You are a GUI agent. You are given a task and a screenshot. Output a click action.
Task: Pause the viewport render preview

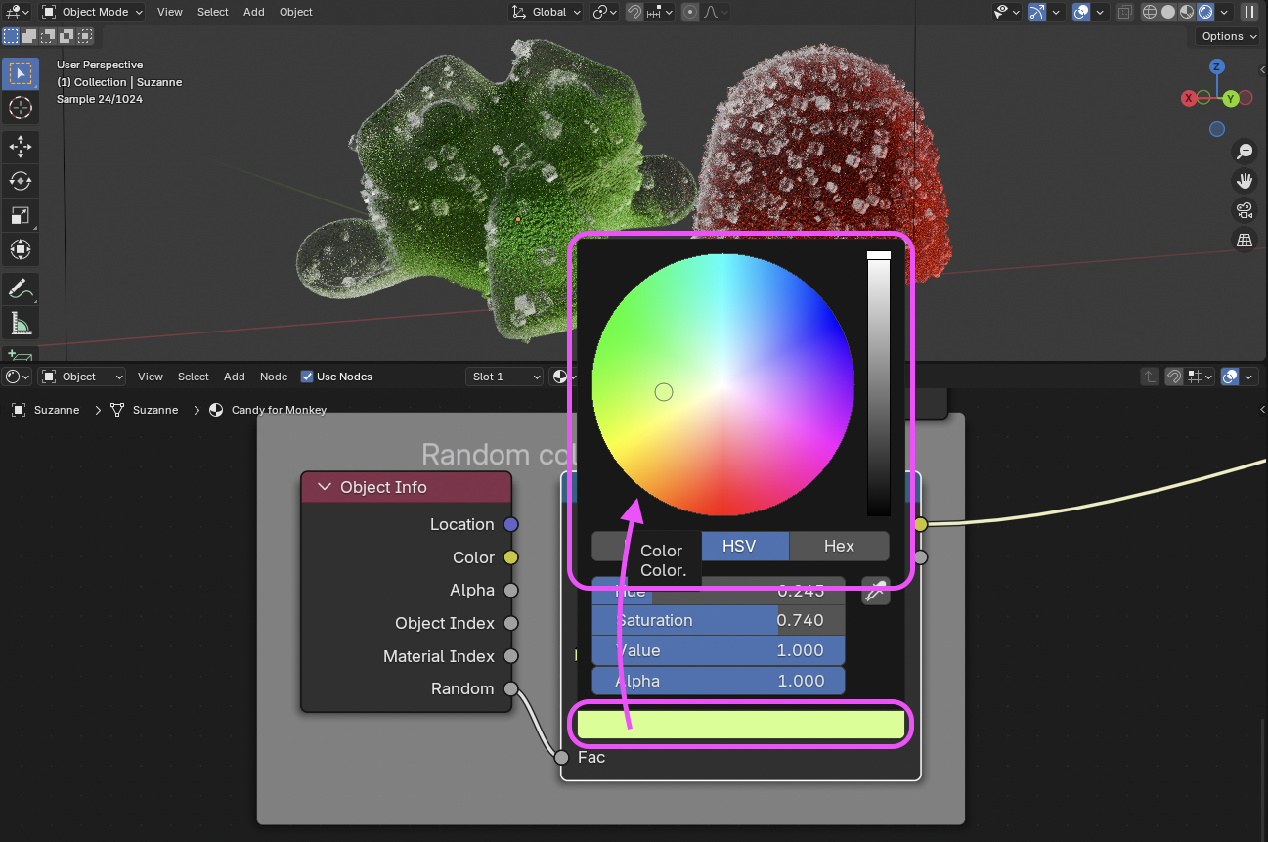[x=1249, y=12]
